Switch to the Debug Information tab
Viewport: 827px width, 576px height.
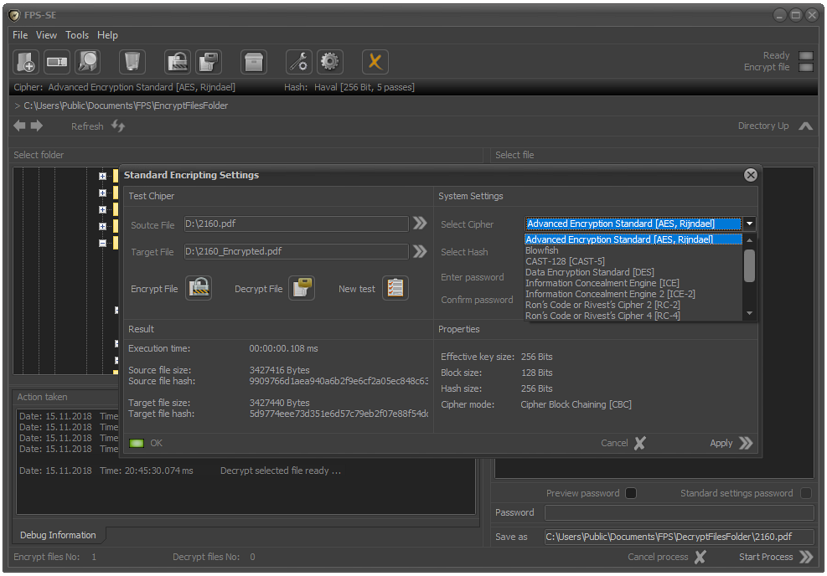(58, 535)
